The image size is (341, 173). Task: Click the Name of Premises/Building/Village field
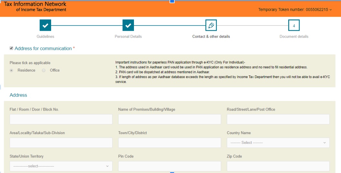click(x=170, y=119)
